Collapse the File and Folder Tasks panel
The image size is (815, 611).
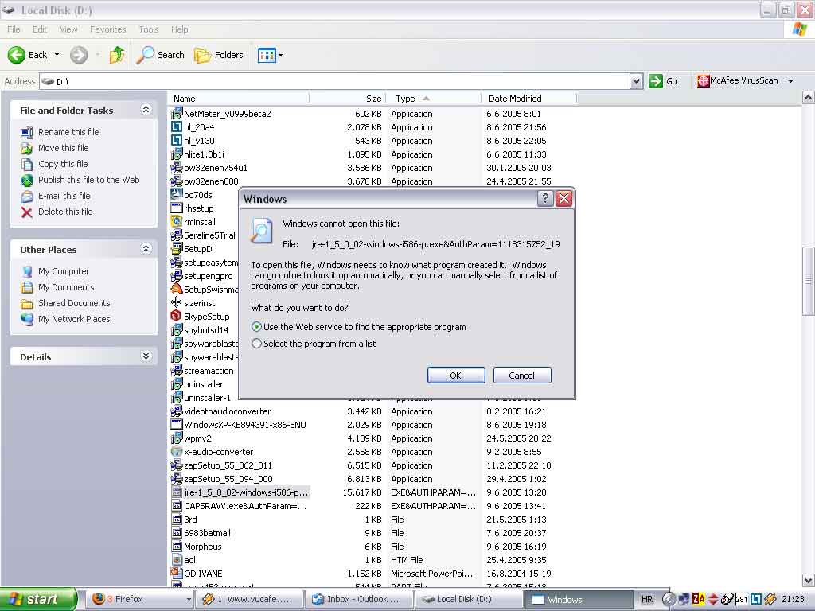point(146,109)
